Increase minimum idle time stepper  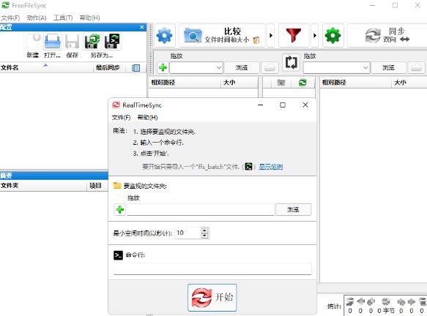204,230
